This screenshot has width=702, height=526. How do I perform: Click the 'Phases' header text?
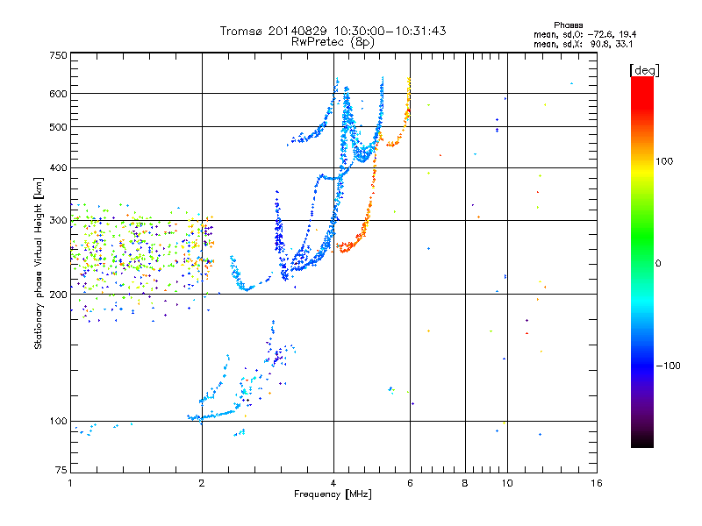(568, 25)
